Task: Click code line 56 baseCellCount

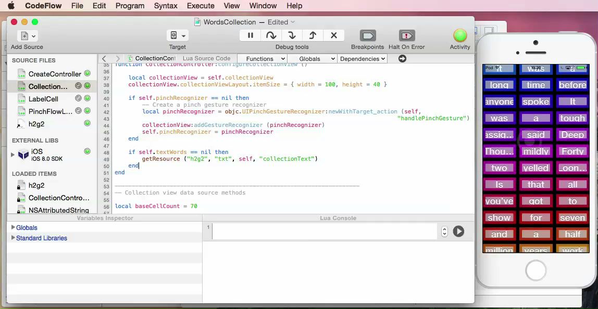Action: [156, 206]
